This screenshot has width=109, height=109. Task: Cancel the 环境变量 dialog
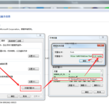[99, 92]
